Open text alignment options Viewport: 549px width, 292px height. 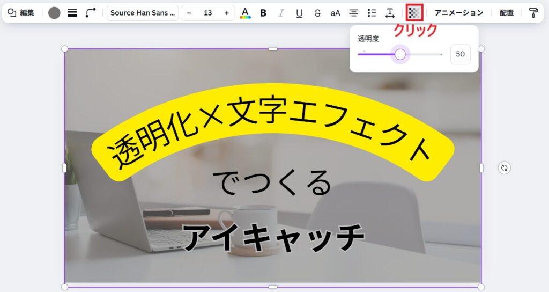click(x=354, y=13)
